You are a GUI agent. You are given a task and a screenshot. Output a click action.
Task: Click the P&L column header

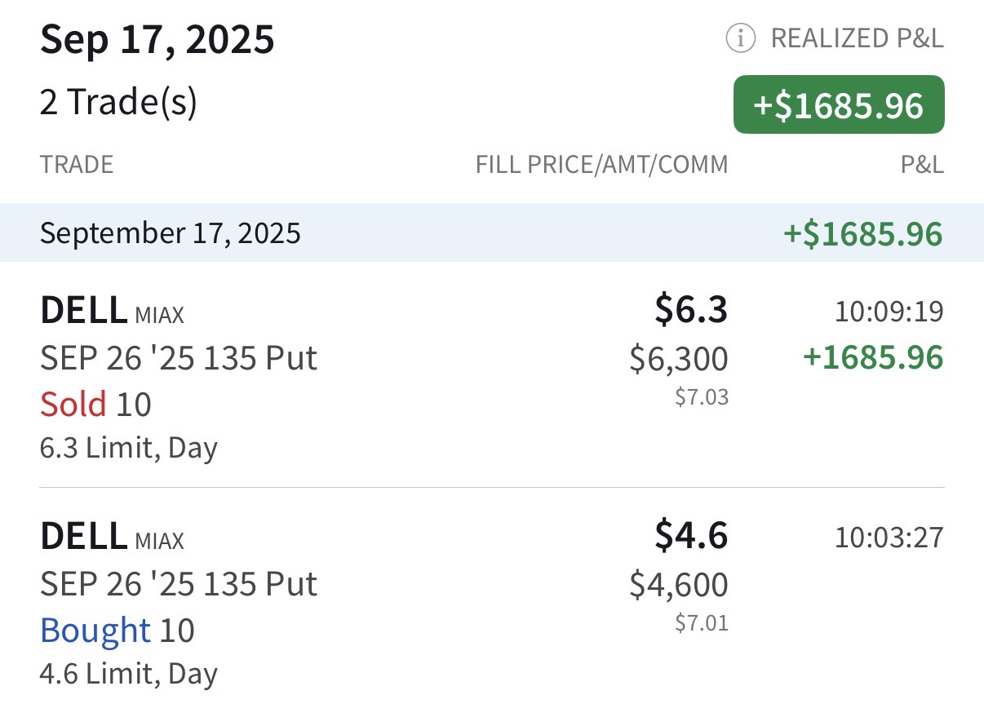pos(922,165)
